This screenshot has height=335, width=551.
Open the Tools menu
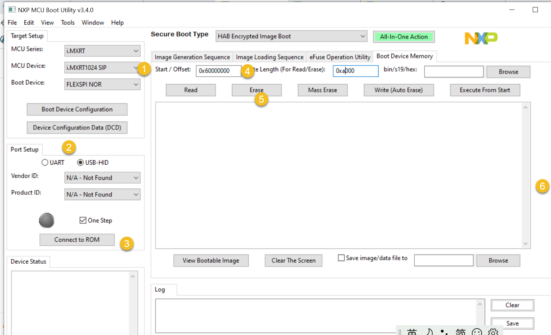pos(68,22)
